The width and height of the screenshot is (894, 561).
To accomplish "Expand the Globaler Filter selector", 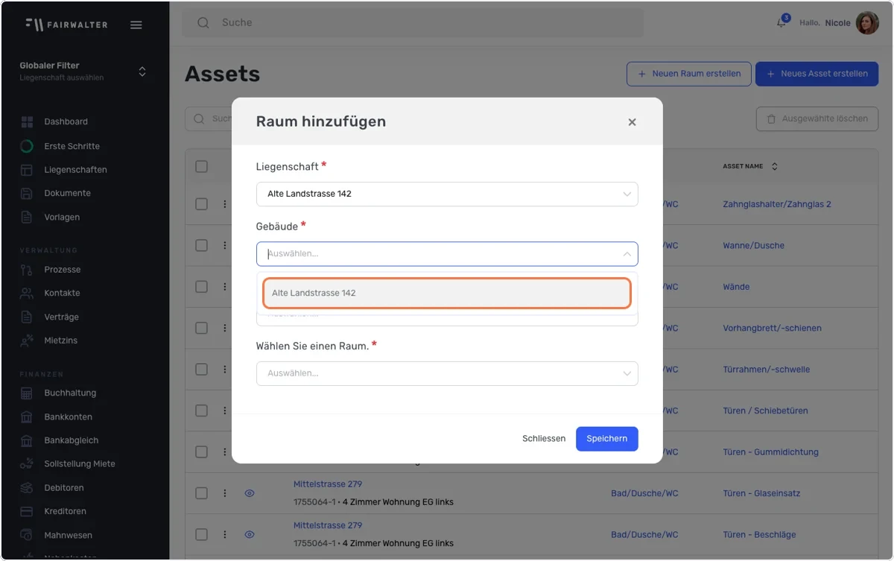I will coord(142,72).
